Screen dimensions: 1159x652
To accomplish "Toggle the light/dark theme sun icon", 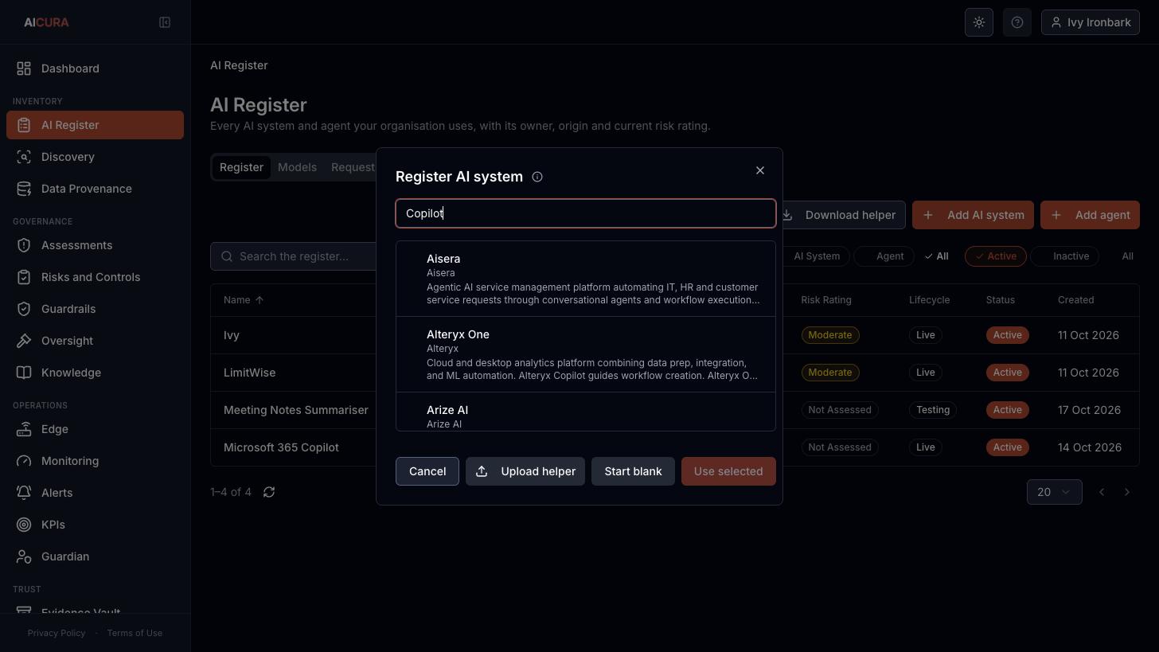I will pyautogui.click(x=979, y=22).
